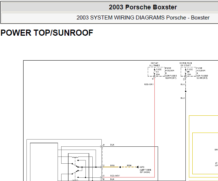The width and height of the screenshot is (218, 181).
Task: Click the 'BRN' label on solid wire at pin 2
Action: pos(112,165)
